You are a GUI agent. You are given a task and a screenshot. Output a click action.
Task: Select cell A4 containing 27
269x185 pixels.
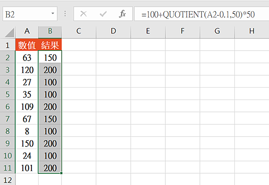pos(27,82)
